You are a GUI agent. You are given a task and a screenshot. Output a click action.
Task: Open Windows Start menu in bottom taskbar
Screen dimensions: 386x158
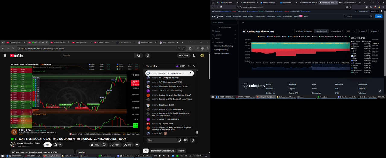(x=2, y=156)
